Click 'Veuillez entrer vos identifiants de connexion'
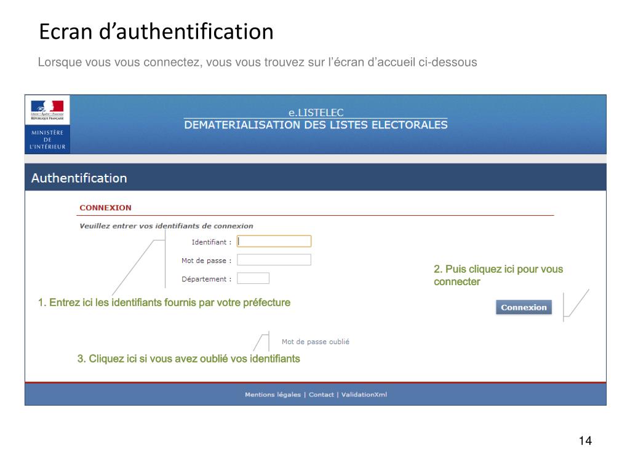The image size is (630, 472). coord(166,226)
